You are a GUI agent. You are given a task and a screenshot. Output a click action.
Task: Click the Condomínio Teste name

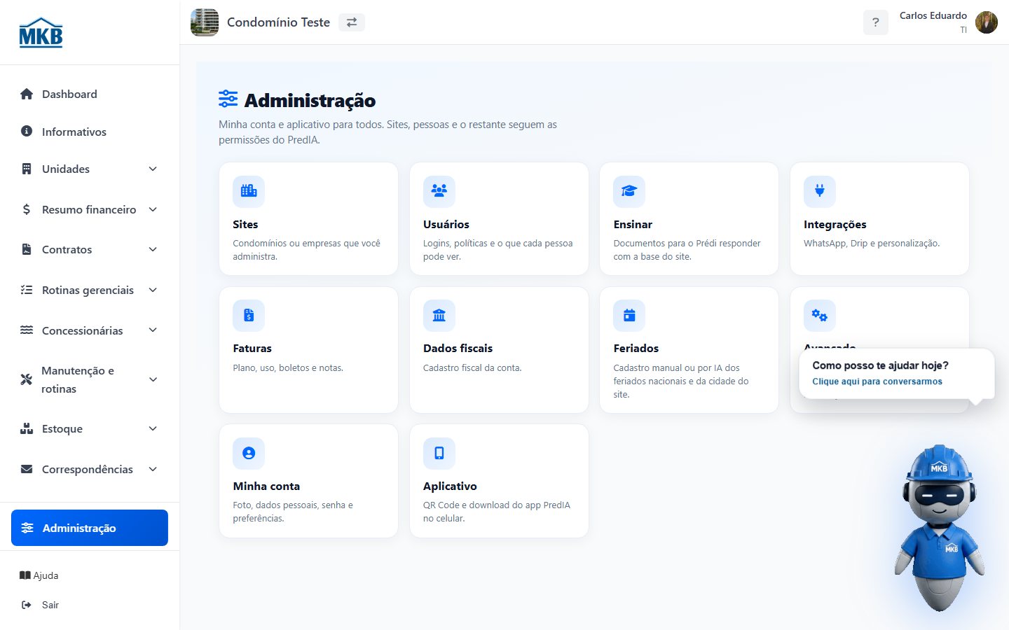click(x=278, y=22)
